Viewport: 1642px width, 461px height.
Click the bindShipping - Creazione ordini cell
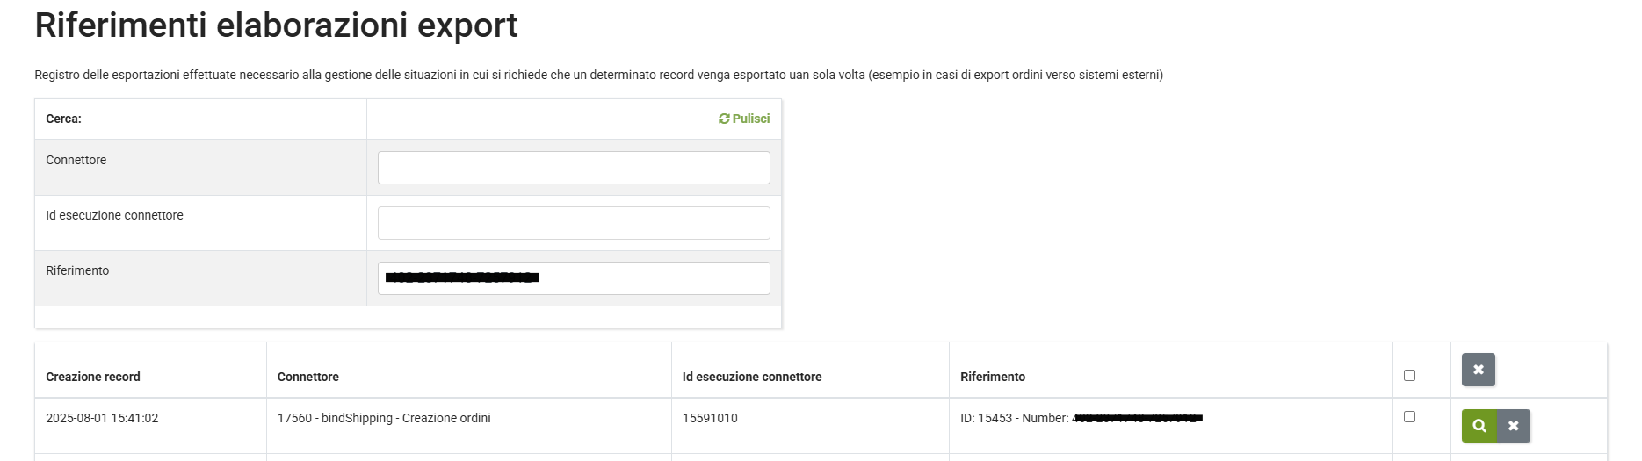(384, 418)
